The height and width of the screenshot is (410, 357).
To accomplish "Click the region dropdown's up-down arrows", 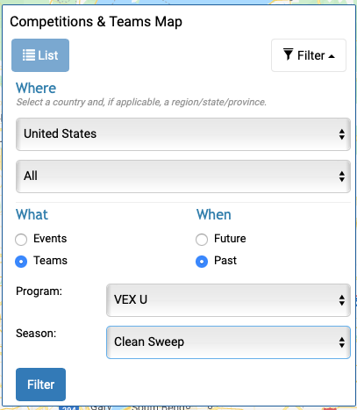I will (342, 176).
